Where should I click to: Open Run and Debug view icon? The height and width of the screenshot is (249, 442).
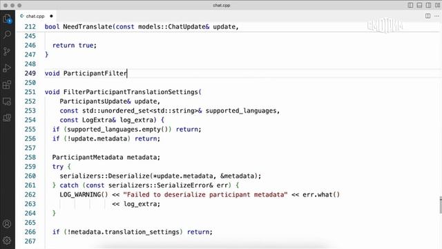click(7, 68)
